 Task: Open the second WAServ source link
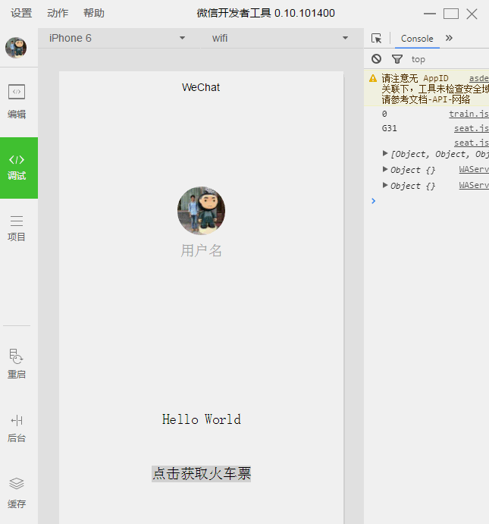(x=474, y=185)
